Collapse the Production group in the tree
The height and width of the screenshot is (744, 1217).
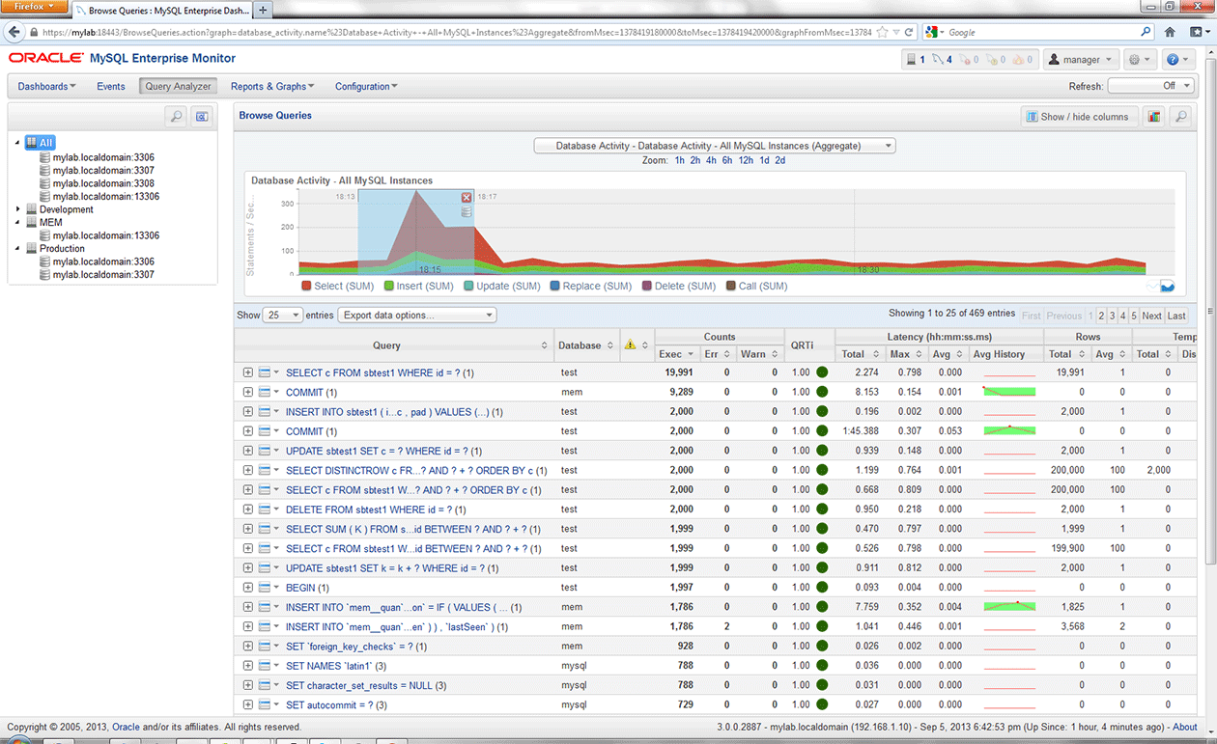click(17, 249)
